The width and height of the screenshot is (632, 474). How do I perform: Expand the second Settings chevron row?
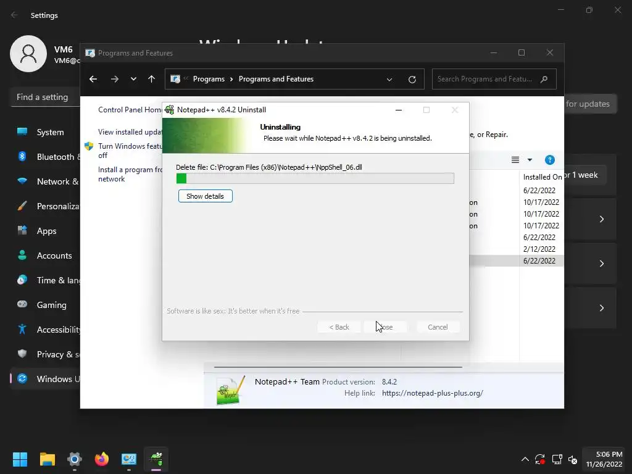pyautogui.click(x=601, y=263)
